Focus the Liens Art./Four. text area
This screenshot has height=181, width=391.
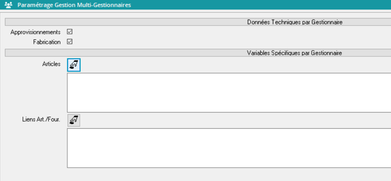click(x=229, y=148)
